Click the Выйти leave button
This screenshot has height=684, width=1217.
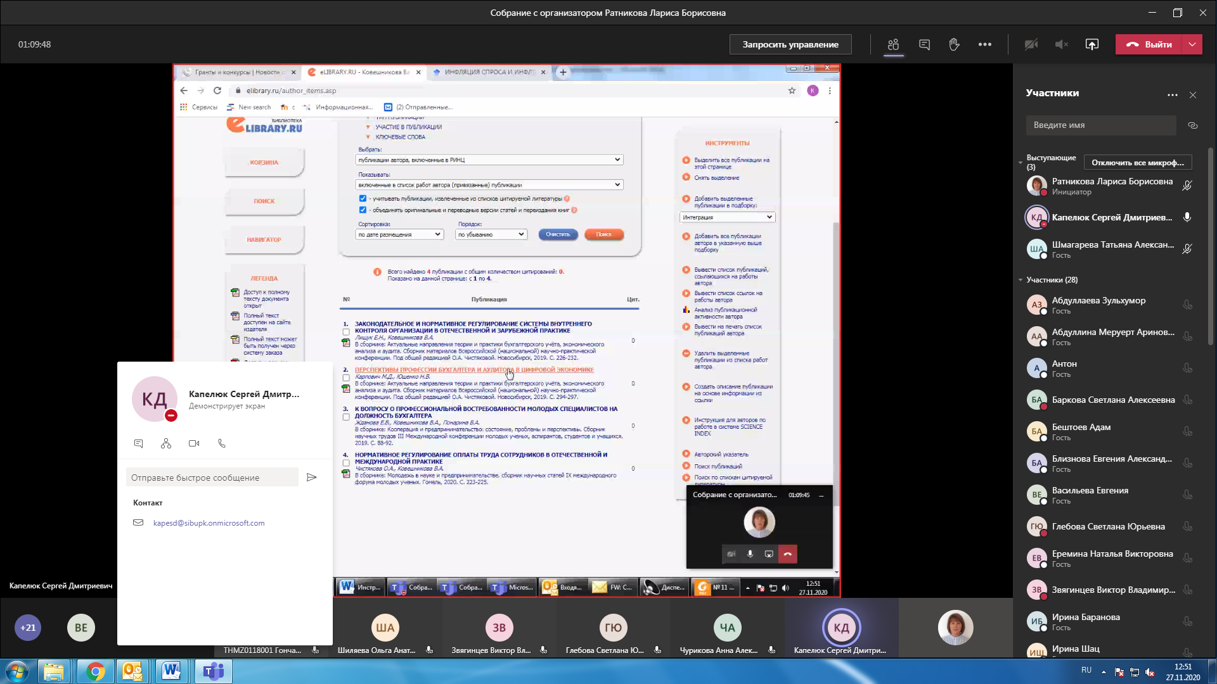pos(1149,44)
